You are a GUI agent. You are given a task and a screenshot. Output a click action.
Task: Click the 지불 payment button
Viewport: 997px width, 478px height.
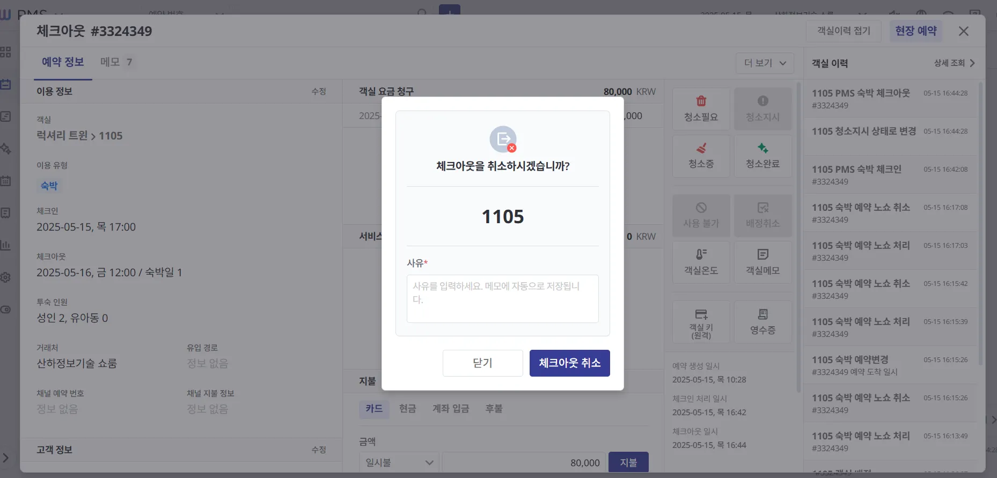coord(628,462)
